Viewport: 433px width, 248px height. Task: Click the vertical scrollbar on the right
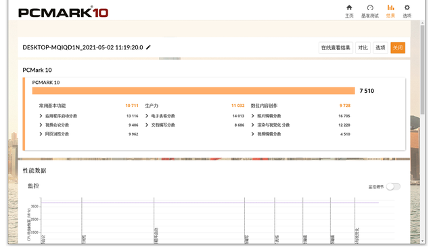coord(422,69)
